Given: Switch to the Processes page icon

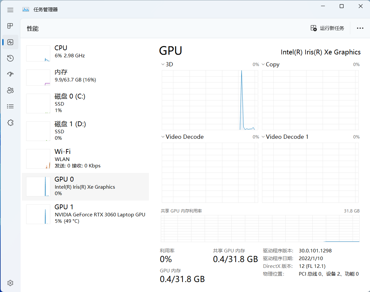Looking at the screenshot, I should tap(10, 26).
